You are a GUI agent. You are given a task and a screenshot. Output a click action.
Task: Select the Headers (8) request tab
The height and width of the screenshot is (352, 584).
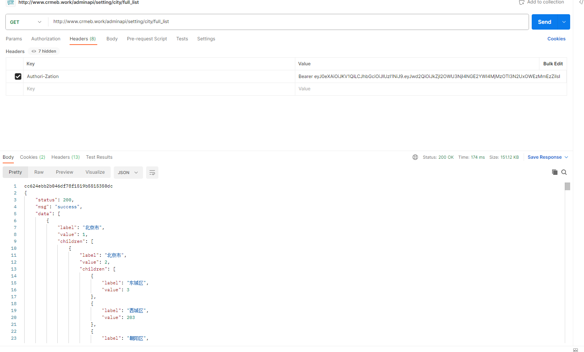coord(83,39)
